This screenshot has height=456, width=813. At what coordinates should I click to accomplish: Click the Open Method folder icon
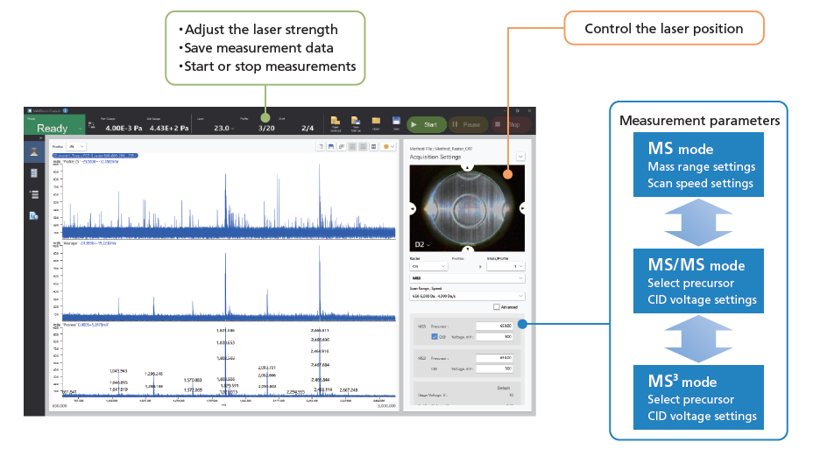[x=334, y=123]
